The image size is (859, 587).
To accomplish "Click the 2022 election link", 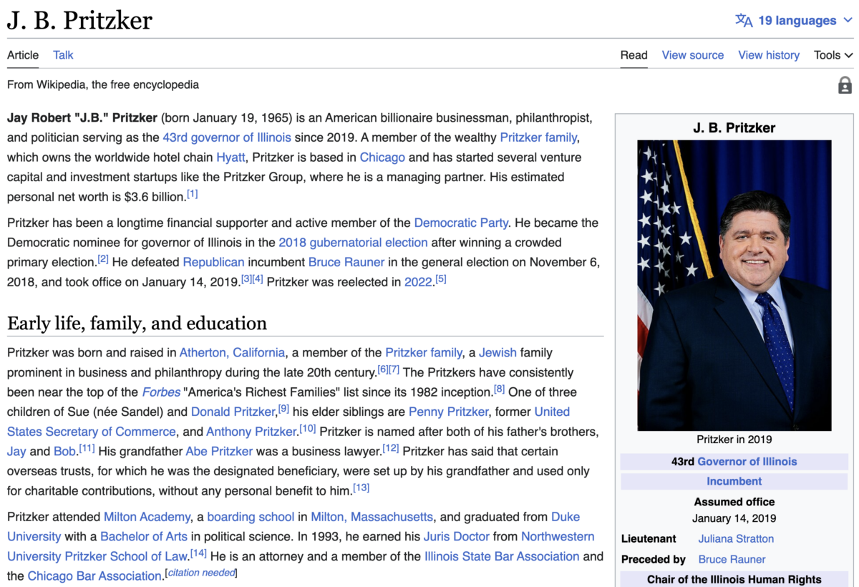I will (418, 282).
